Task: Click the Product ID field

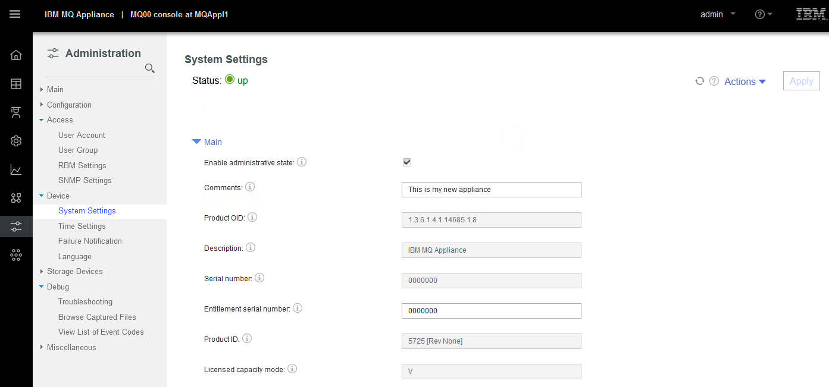Action: (492, 341)
